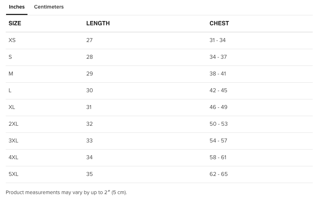Switch to the Centimeters tab
The width and height of the screenshot is (317, 203).
click(49, 7)
